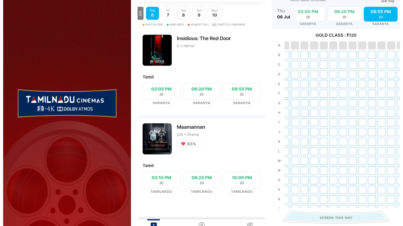Click the Thu 06 Jul date text
403x226 pixels.
[x=283, y=14]
